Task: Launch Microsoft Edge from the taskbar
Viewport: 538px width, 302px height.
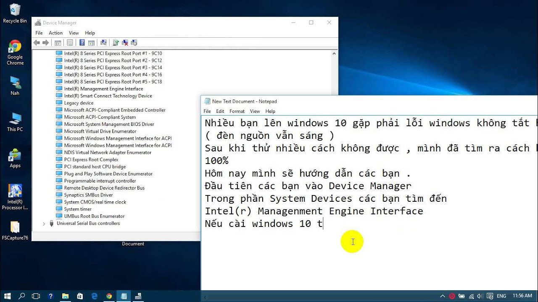Action: [95, 296]
